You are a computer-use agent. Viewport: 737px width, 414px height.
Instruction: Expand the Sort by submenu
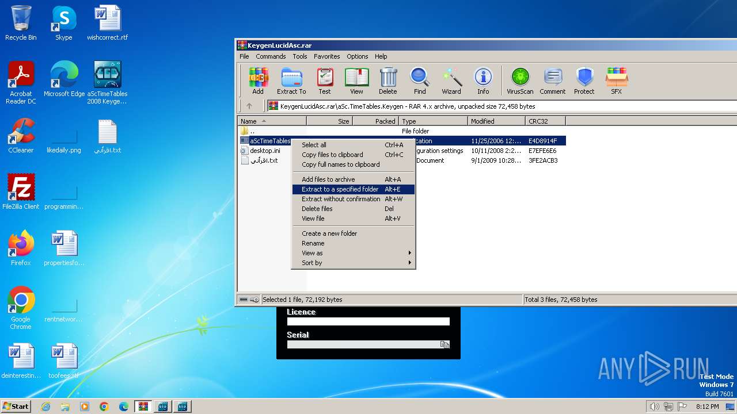(x=352, y=263)
